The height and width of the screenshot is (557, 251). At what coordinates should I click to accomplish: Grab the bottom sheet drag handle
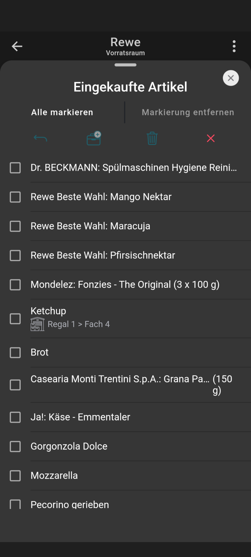click(x=125, y=65)
